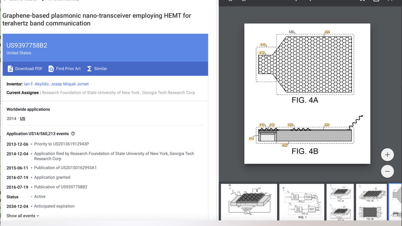Click the Application filed by Research Foundation event

(x=114, y=156)
